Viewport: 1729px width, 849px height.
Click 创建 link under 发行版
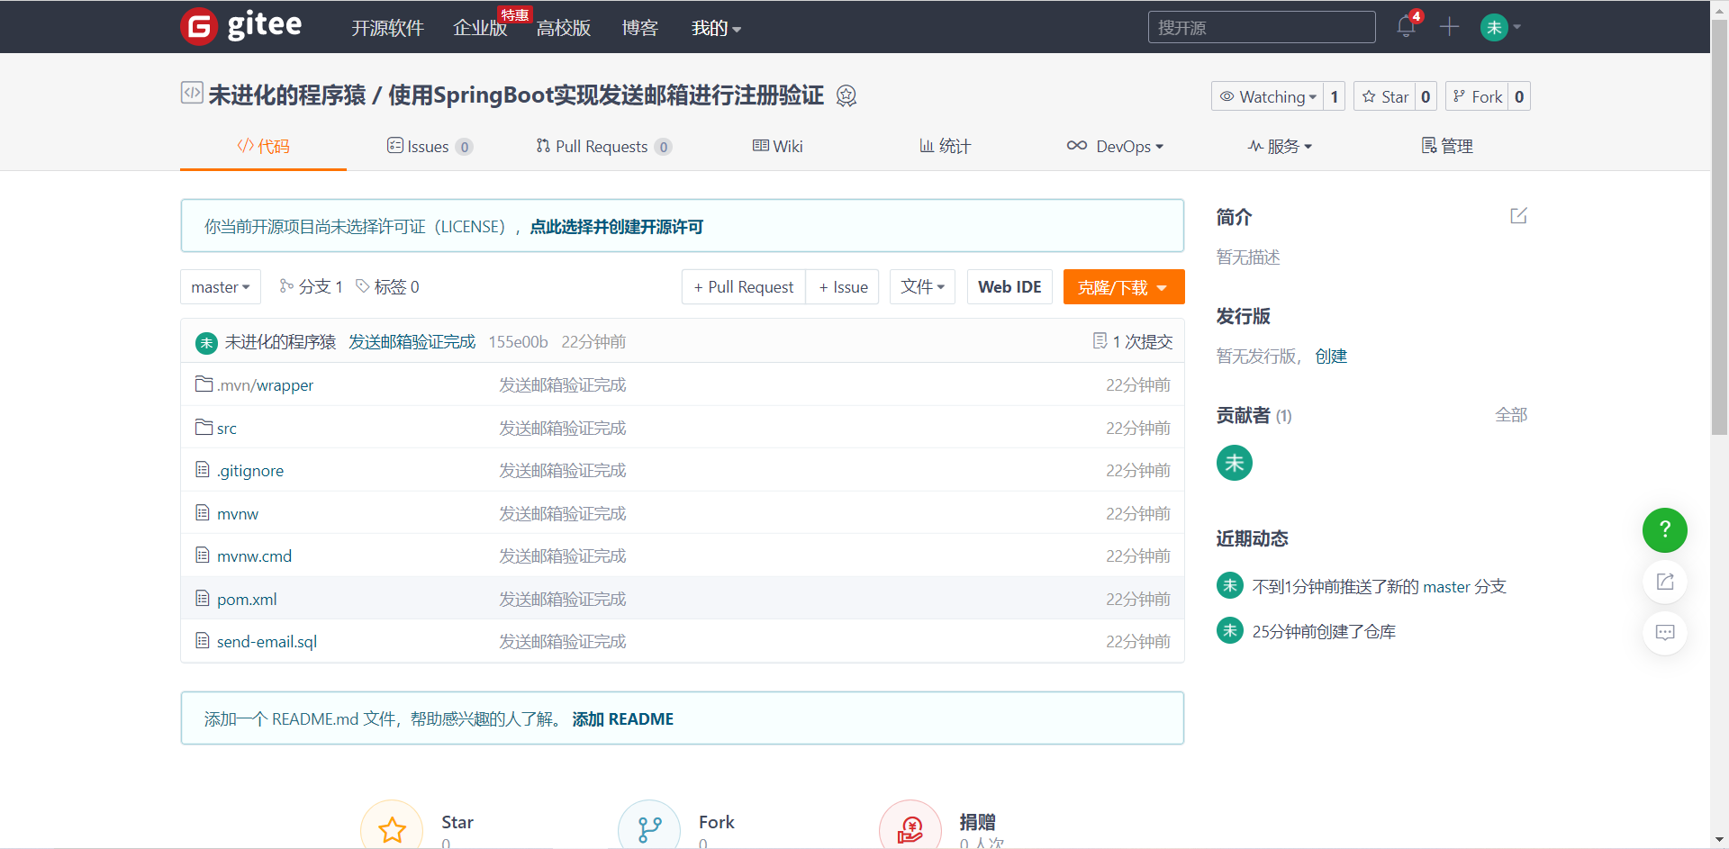click(x=1331, y=357)
